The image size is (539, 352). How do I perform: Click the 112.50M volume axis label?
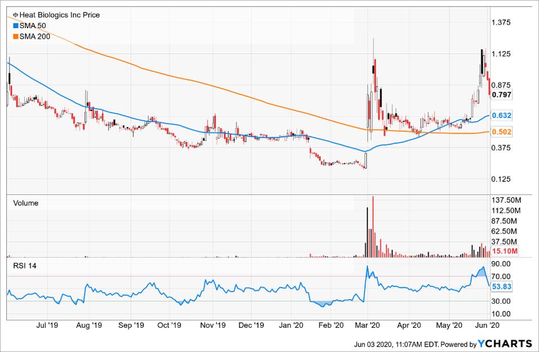click(x=506, y=211)
